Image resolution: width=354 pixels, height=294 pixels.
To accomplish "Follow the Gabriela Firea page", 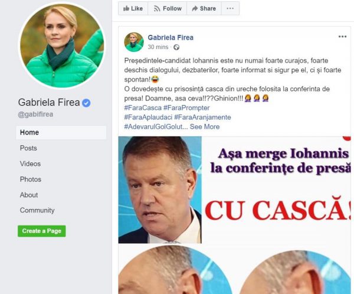I will 168,8.
